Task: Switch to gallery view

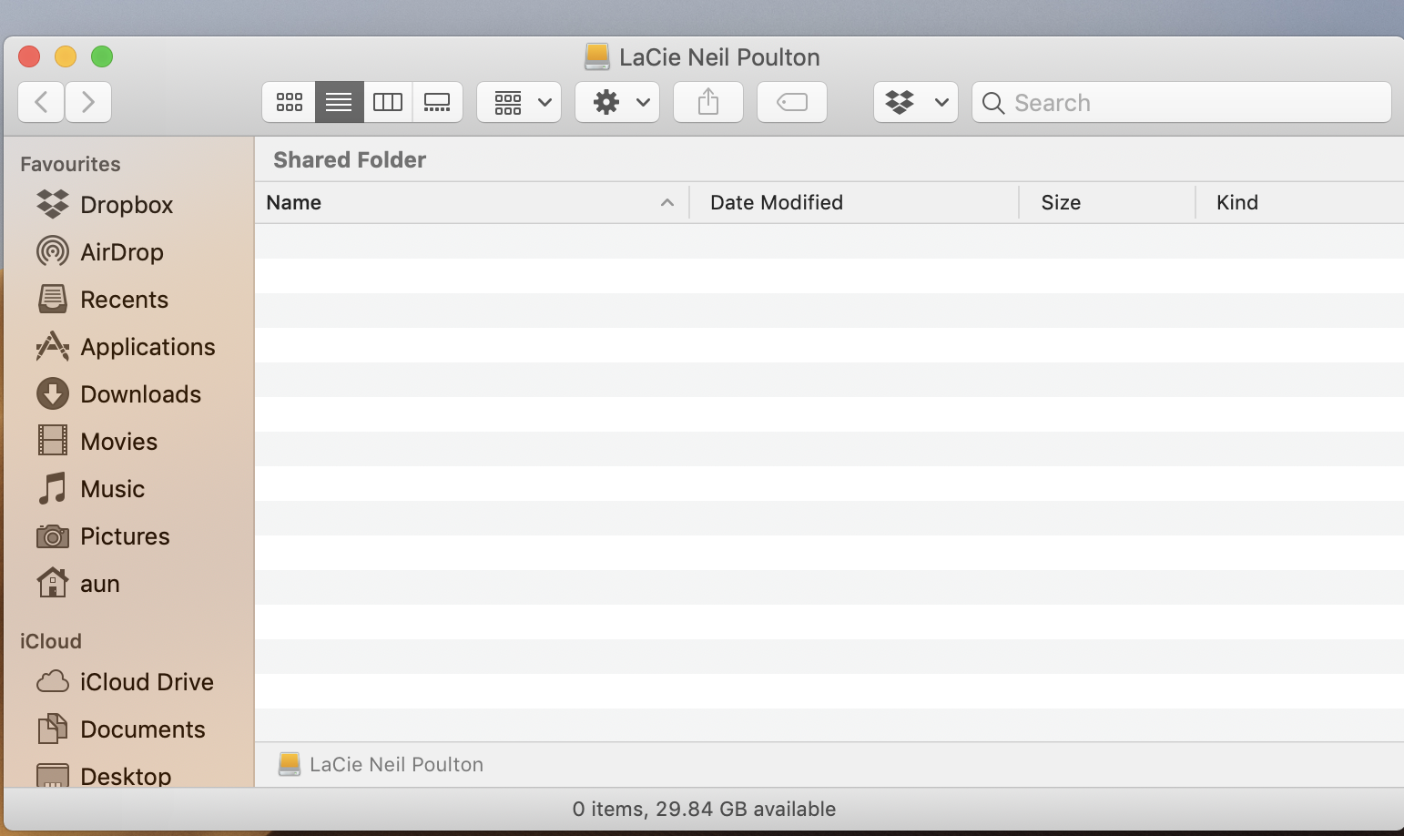Action: pos(437,102)
